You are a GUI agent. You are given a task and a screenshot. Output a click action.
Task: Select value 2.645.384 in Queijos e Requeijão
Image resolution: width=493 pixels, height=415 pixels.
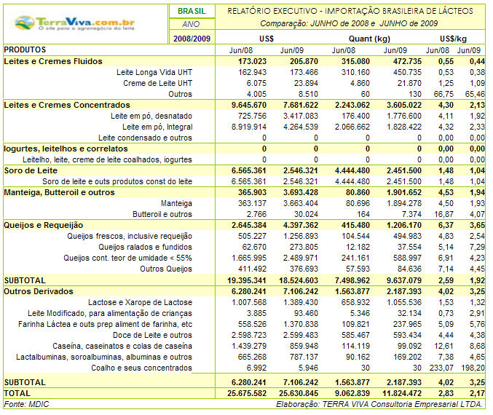(249, 226)
